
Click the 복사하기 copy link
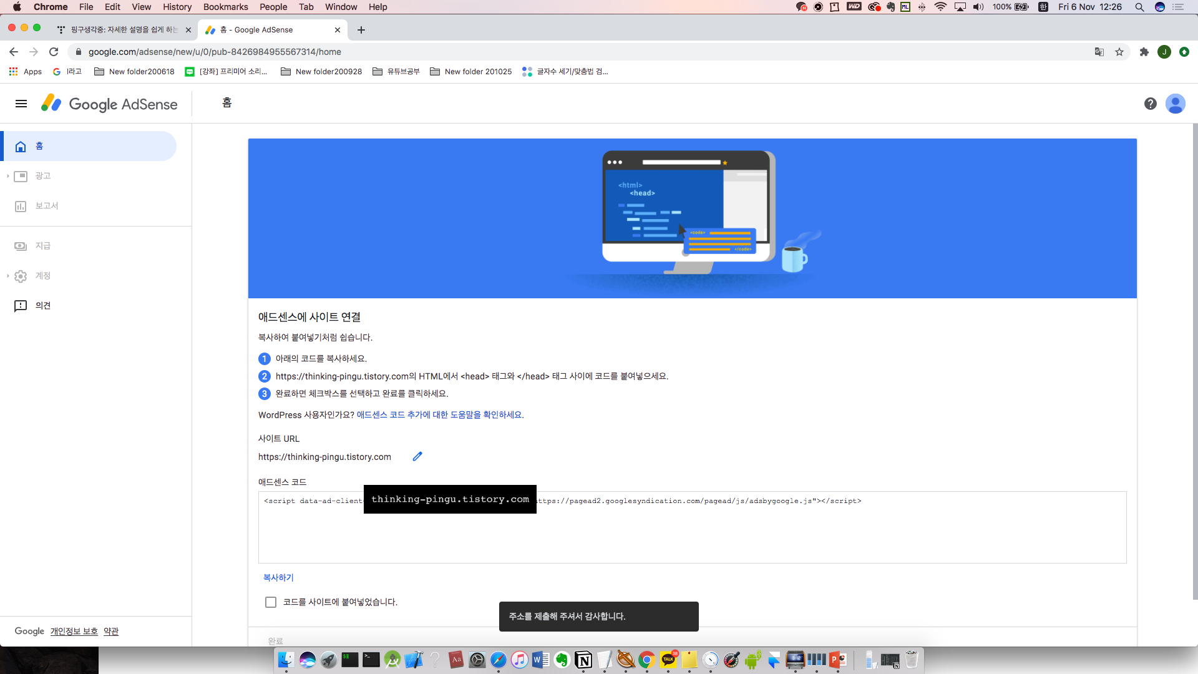point(278,578)
